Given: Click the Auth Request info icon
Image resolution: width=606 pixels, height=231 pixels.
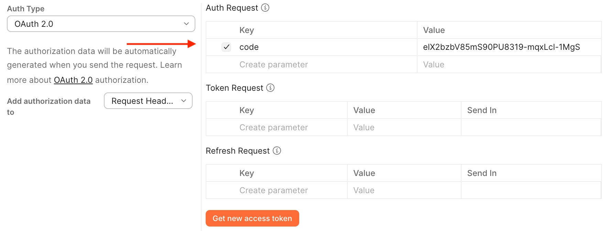Looking at the screenshot, I should [x=265, y=8].
